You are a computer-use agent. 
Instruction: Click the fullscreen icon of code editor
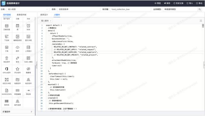201,21
